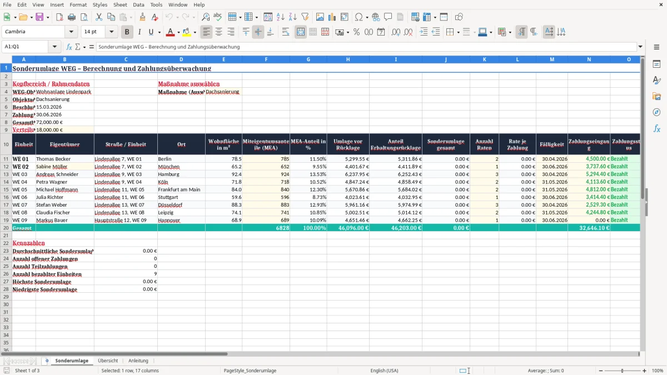The image size is (667, 375).
Task: Click the zoom out minus button
Action: 600,371
